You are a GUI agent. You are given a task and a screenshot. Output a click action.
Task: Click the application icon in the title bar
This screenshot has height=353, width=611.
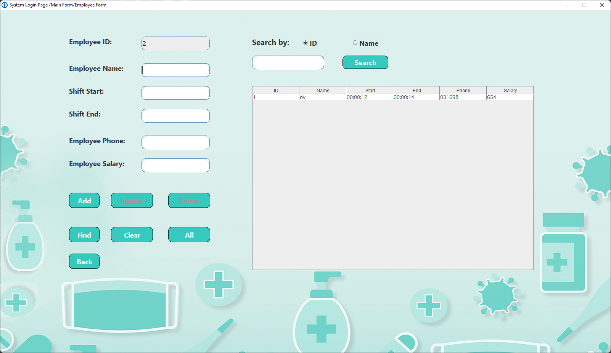tap(5, 5)
